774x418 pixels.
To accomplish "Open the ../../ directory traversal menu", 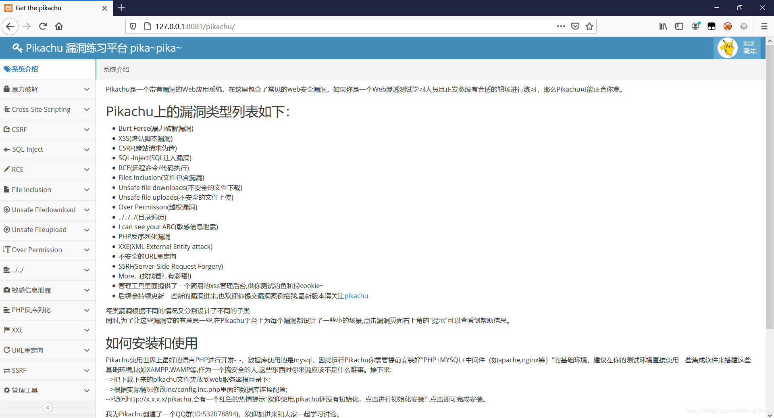I will click(x=48, y=270).
